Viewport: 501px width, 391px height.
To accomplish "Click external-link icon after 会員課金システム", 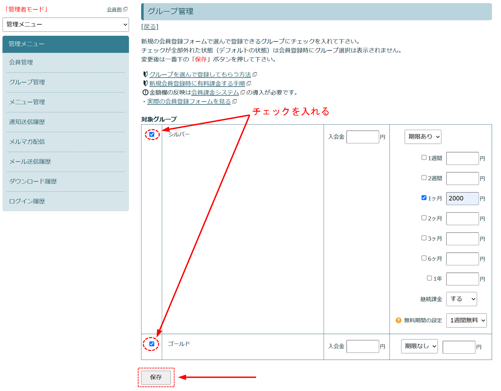I will click(x=242, y=92).
